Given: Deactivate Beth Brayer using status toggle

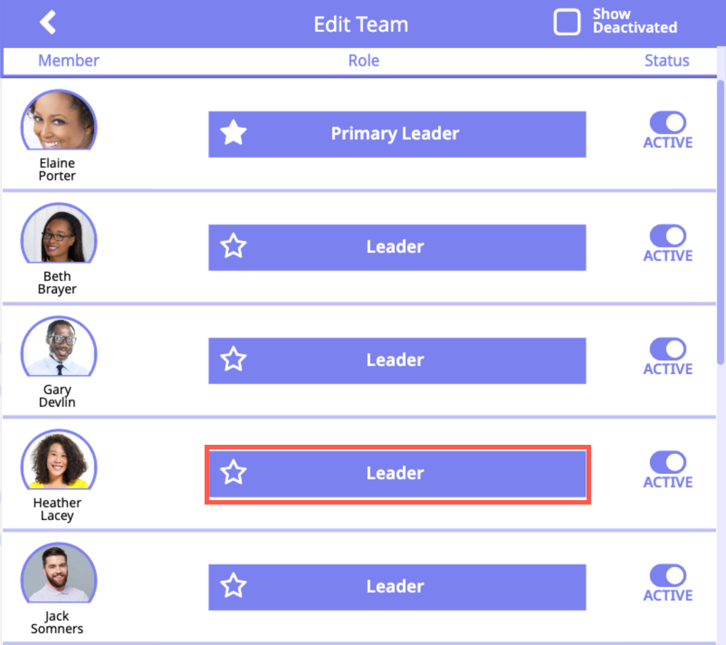Looking at the screenshot, I should point(668,236).
